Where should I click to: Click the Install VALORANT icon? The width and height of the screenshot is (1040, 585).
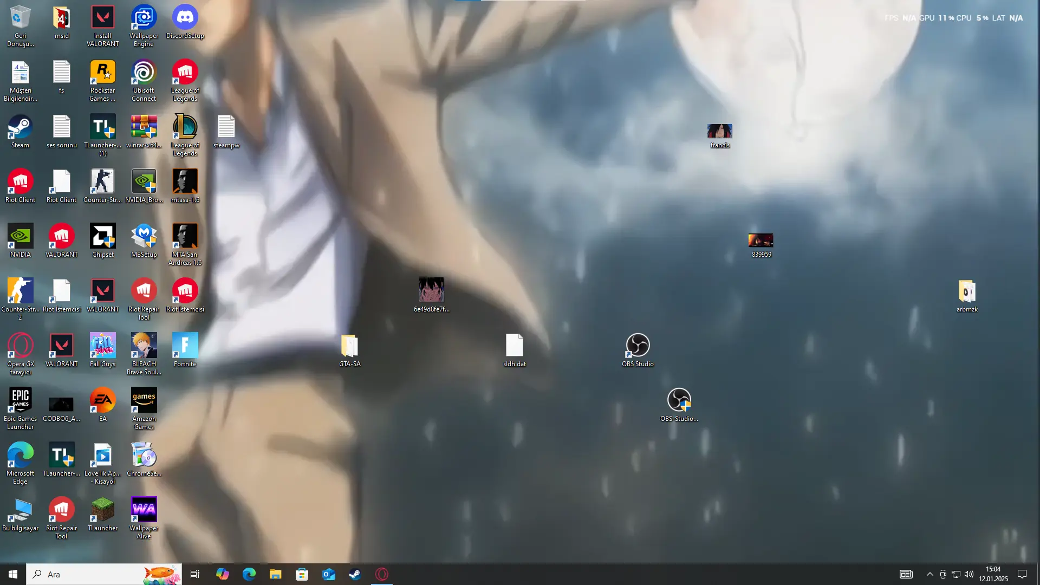tap(102, 26)
